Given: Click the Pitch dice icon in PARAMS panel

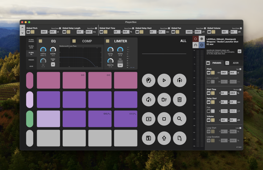Looking at the screenshot, I should coord(209,73).
